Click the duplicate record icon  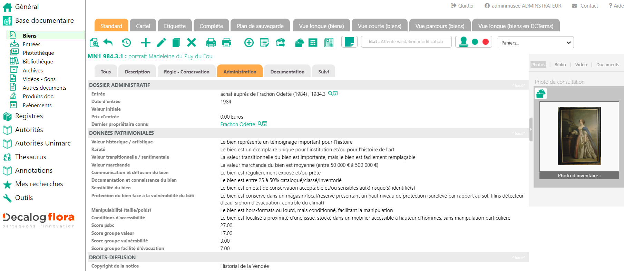[176, 42]
